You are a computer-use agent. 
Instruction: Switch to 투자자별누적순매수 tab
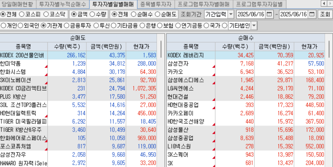click(63, 4)
